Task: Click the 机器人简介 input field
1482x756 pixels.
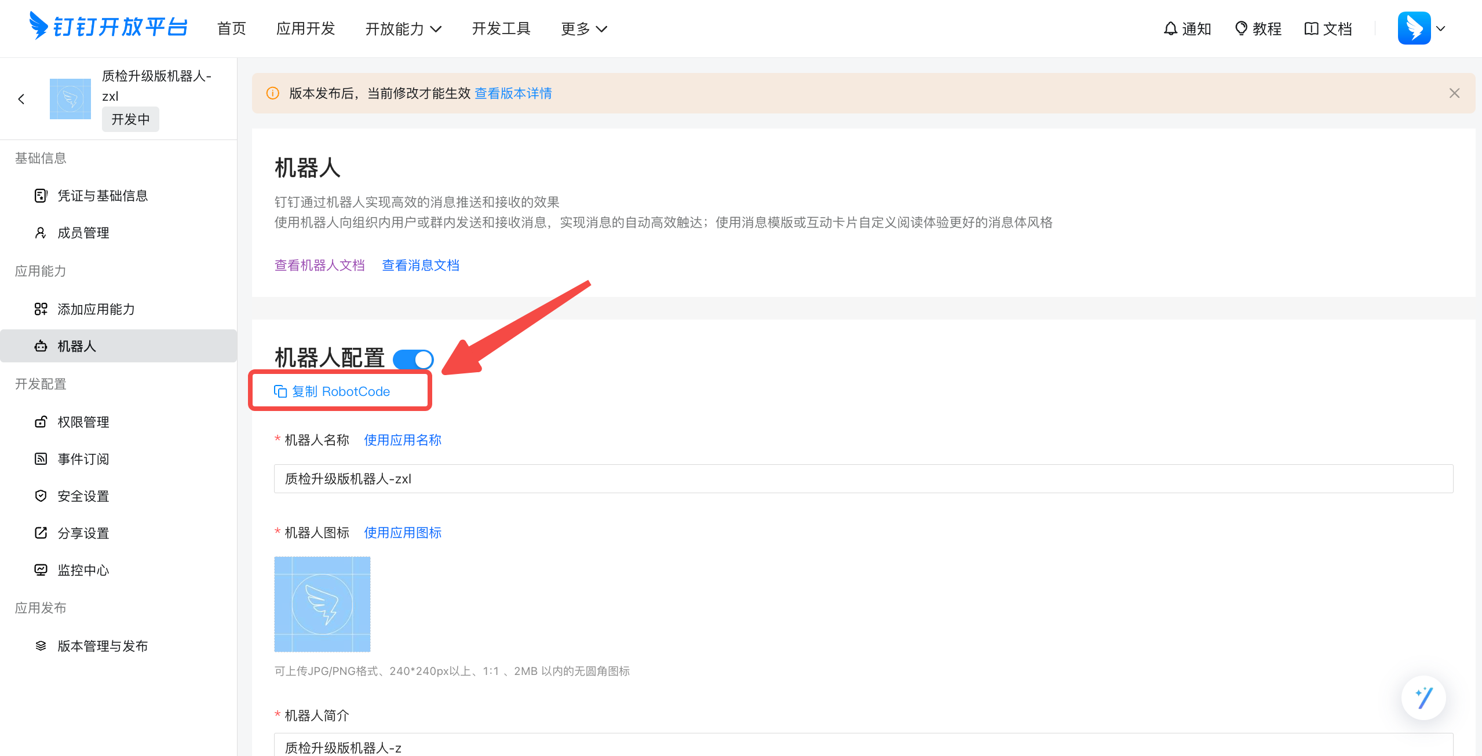Action: point(863,745)
